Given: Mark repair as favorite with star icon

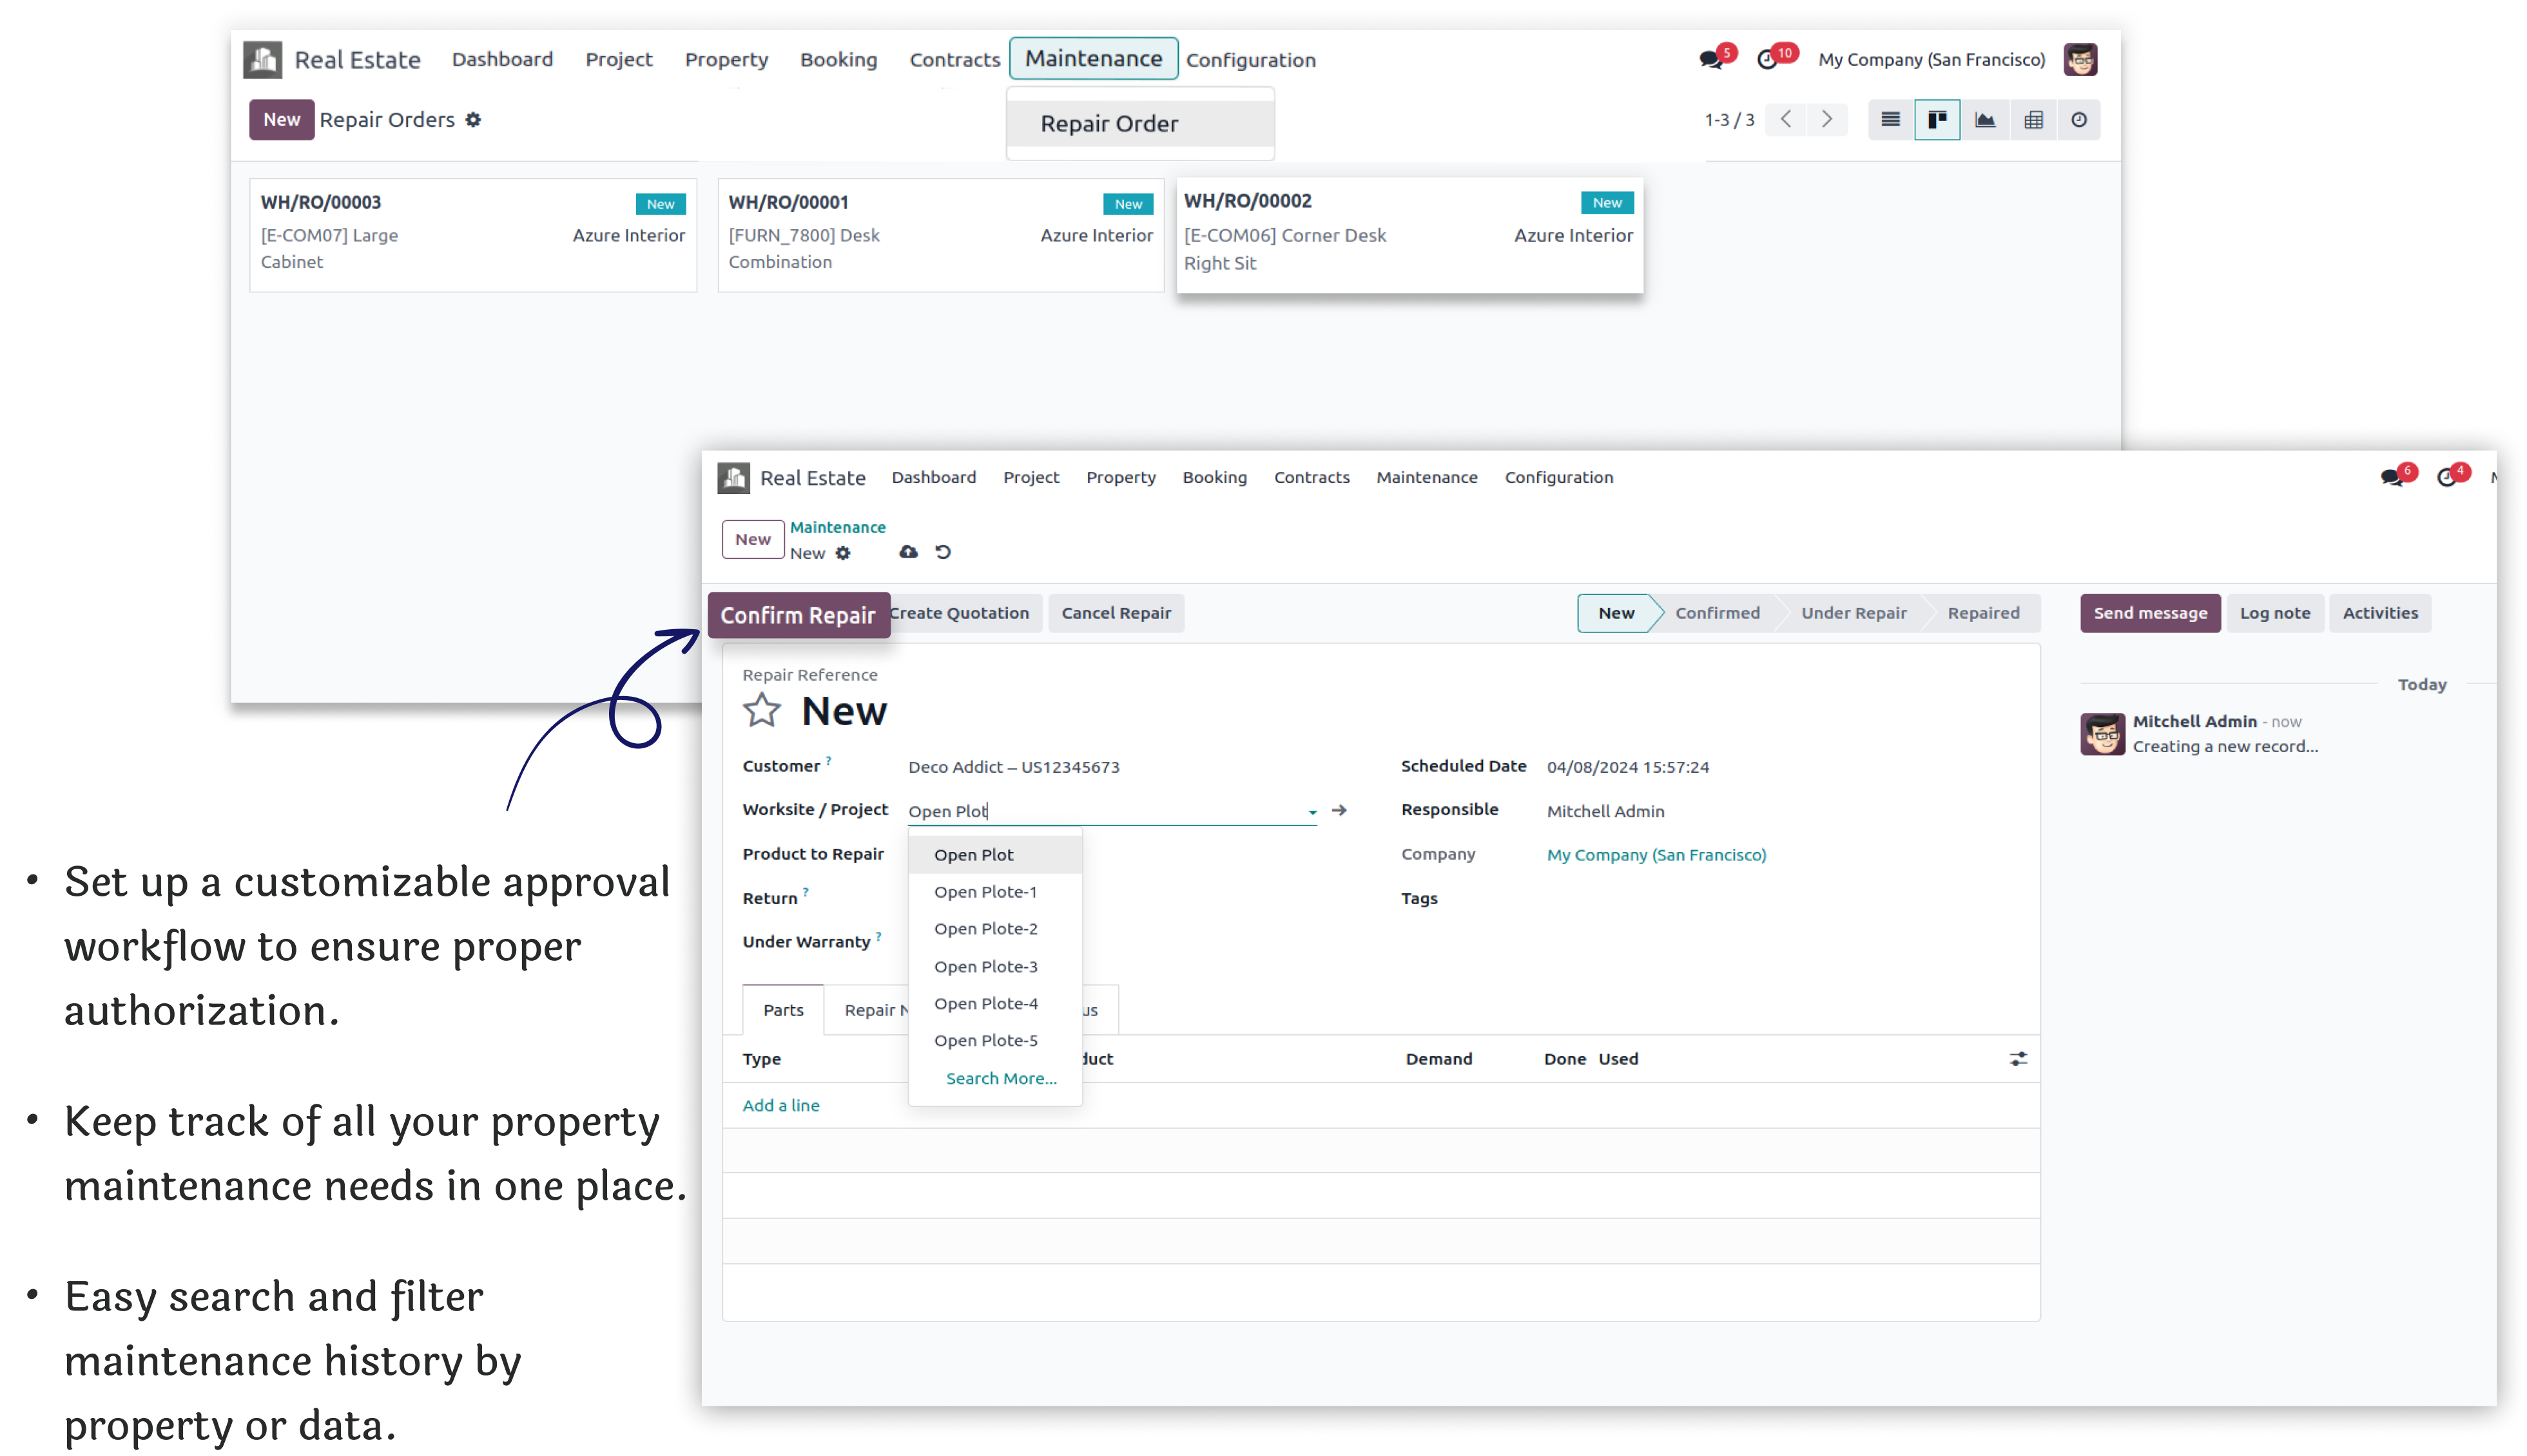Looking at the screenshot, I should point(762,711).
